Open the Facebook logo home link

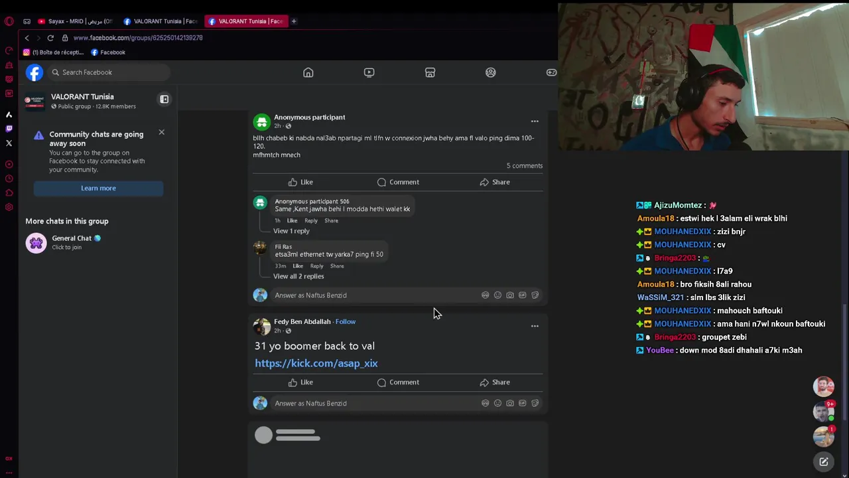(x=34, y=72)
